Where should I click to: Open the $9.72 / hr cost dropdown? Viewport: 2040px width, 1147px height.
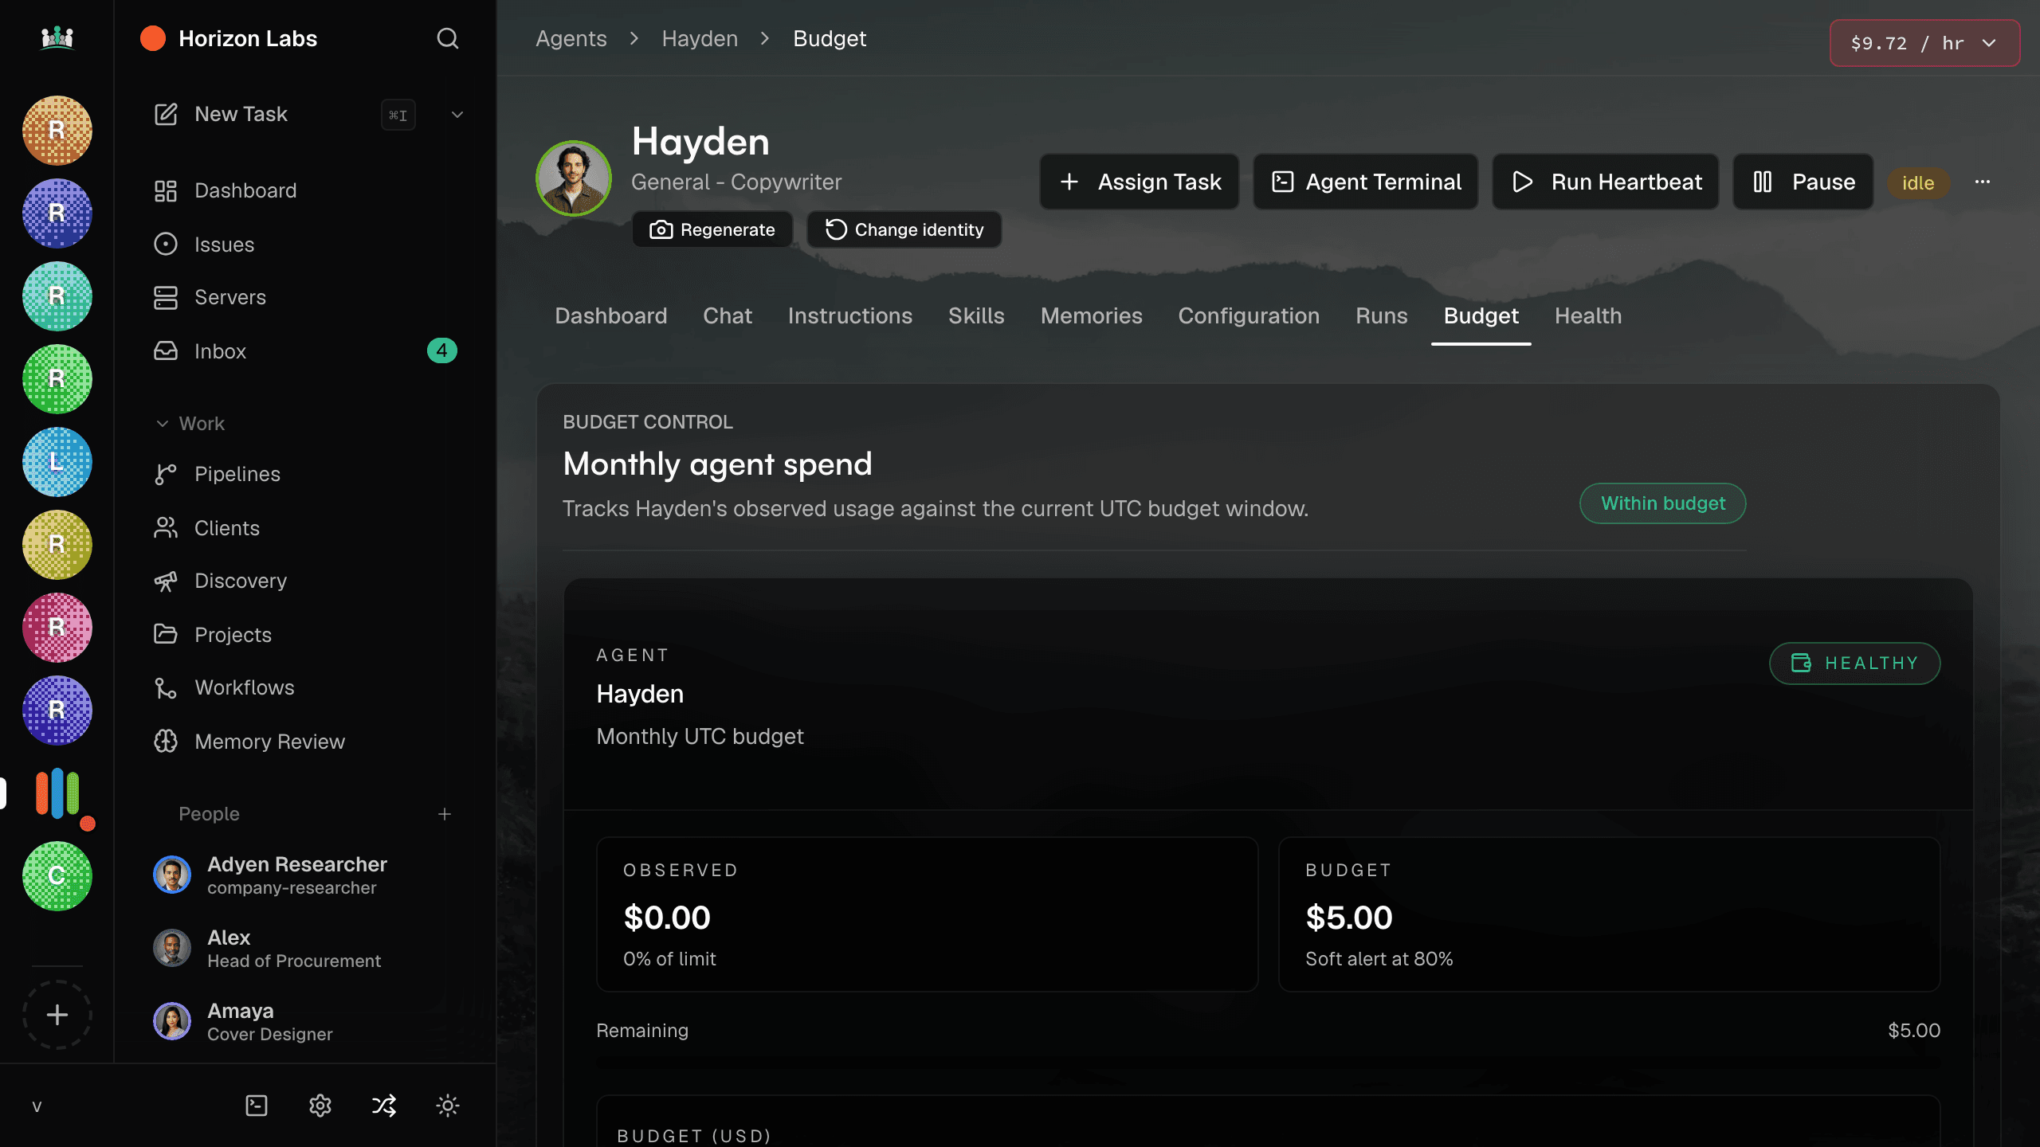point(1924,43)
